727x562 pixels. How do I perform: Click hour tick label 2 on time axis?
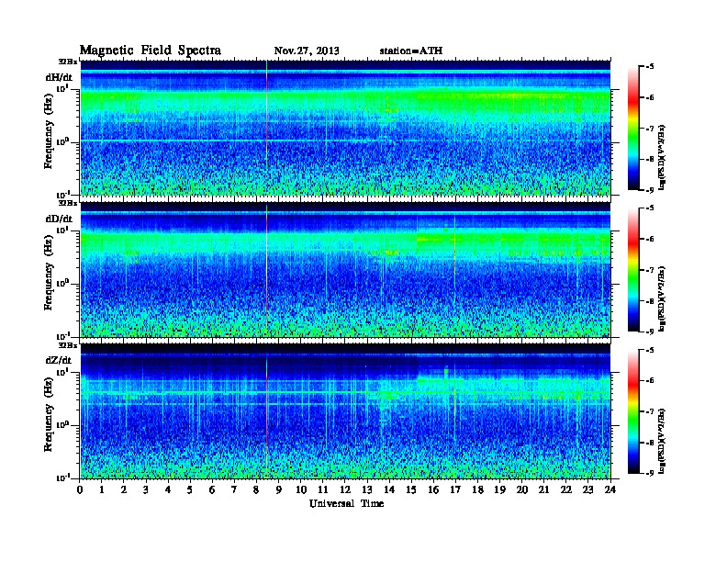click(x=124, y=489)
